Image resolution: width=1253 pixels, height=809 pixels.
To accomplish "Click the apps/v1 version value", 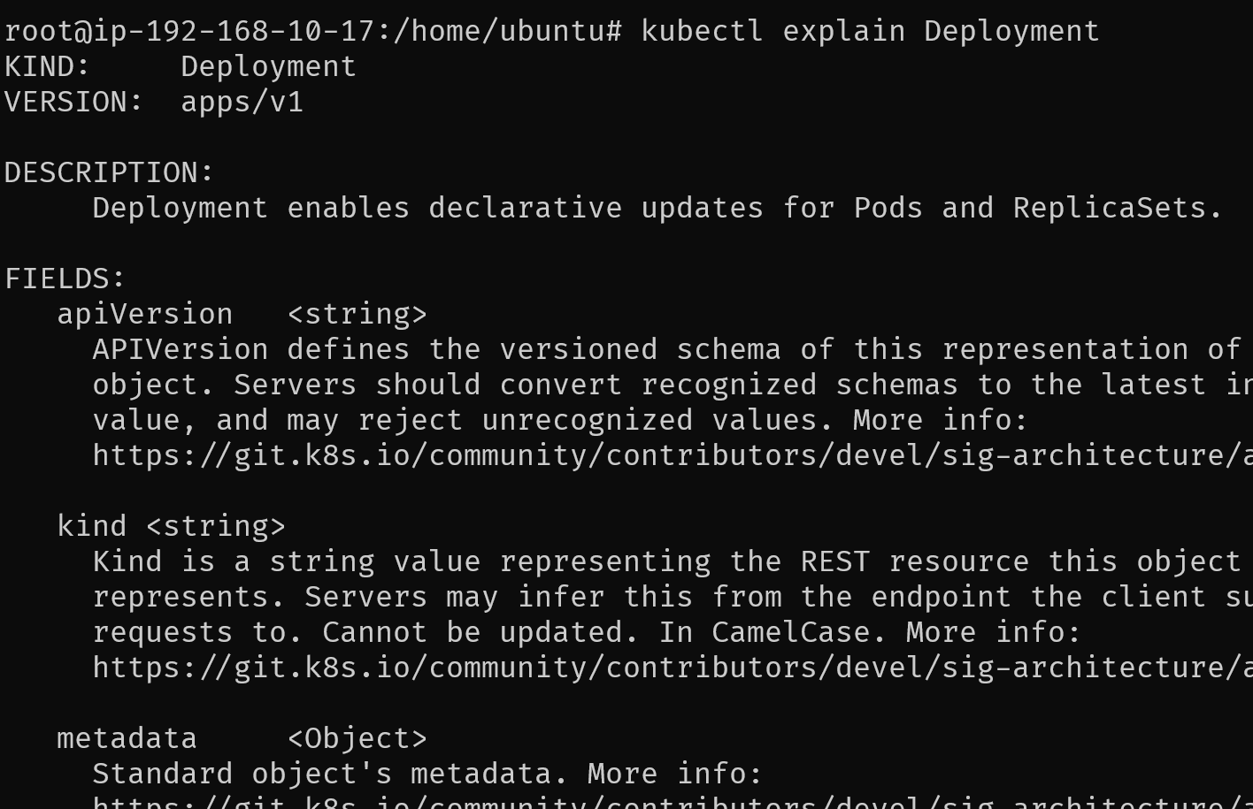I will pyautogui.click(x=242, y=102).
